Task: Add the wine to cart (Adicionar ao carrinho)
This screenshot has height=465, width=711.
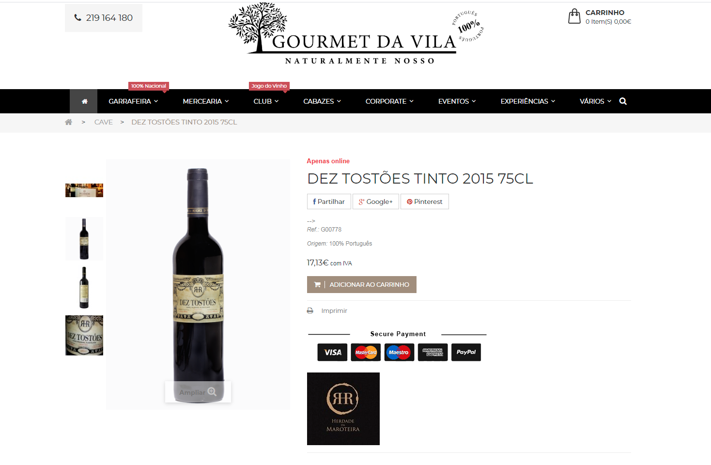Action: click(362, 284)
